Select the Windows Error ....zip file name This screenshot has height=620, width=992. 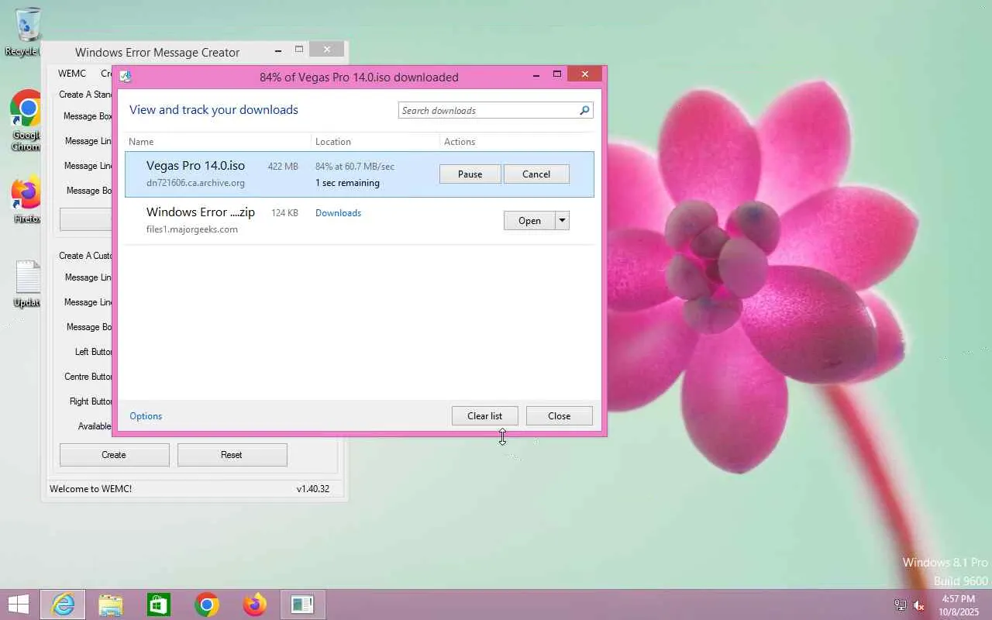(x=201, y=212)
